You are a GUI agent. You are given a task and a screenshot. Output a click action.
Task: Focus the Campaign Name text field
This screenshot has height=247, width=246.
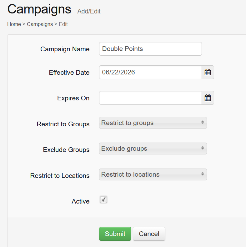[x=150, y=49]
